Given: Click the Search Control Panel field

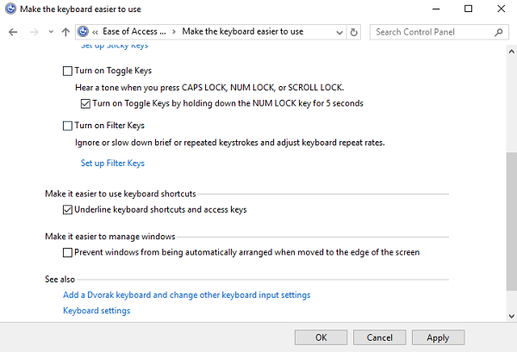Looking at the screenshot, I should pyautogui.click(x=431, y=32).
